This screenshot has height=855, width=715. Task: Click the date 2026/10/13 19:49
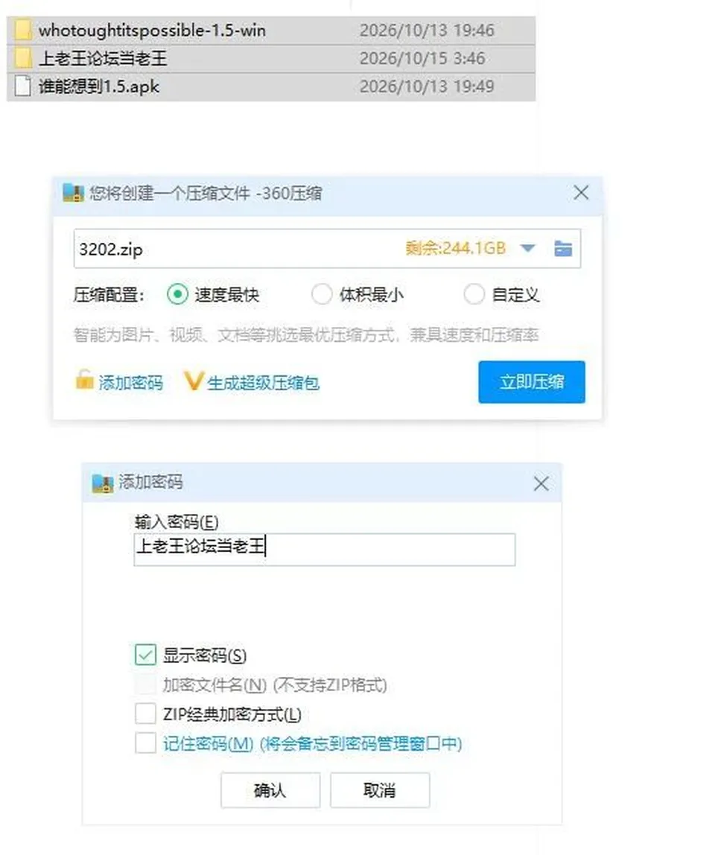[427, 86]
